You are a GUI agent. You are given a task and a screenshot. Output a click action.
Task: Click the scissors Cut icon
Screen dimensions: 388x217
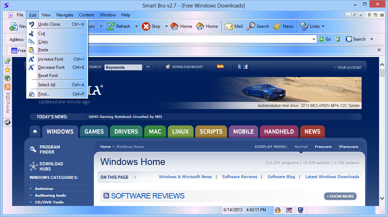click(x=31, y=33)
